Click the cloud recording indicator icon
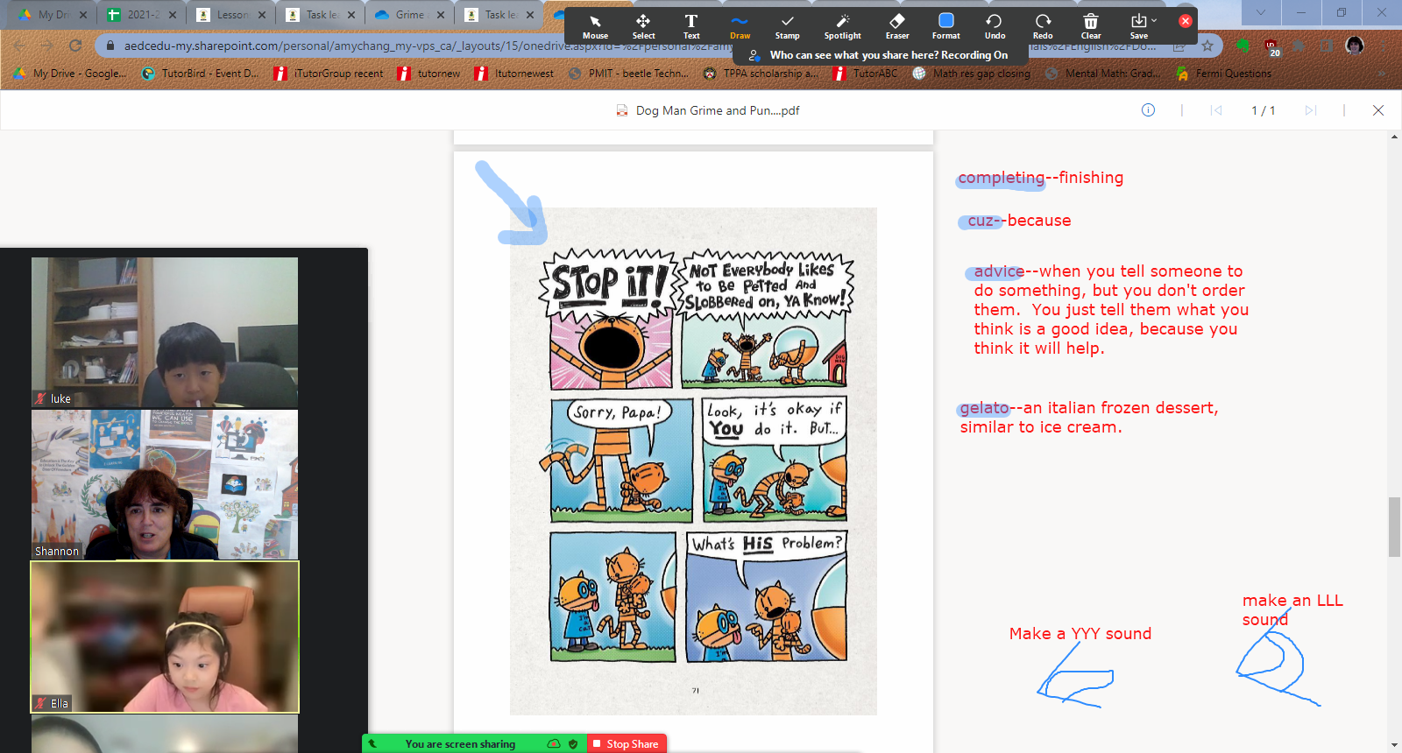This screenshot has width=1402, height=753. click(x=554, y=743)
